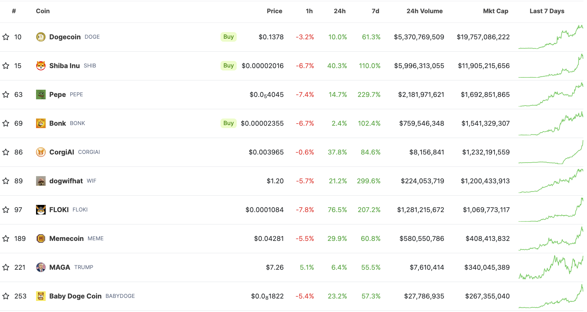
Task: Click the Dogecoin coin logo
Action: point(41,37)
